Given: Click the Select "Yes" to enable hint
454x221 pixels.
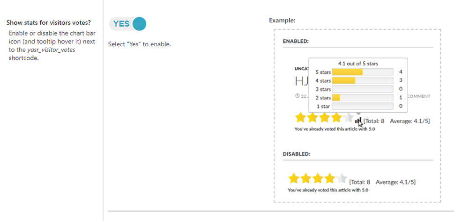Looking at the screenshot, I should [x=139, y=44].
